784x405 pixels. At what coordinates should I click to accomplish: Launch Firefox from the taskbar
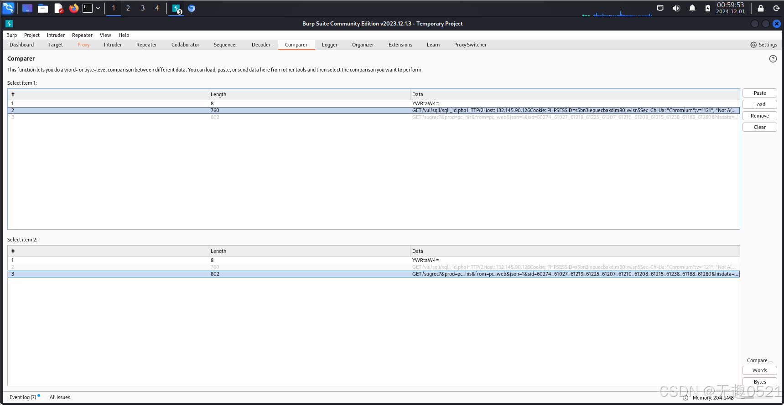coord(73,8)
